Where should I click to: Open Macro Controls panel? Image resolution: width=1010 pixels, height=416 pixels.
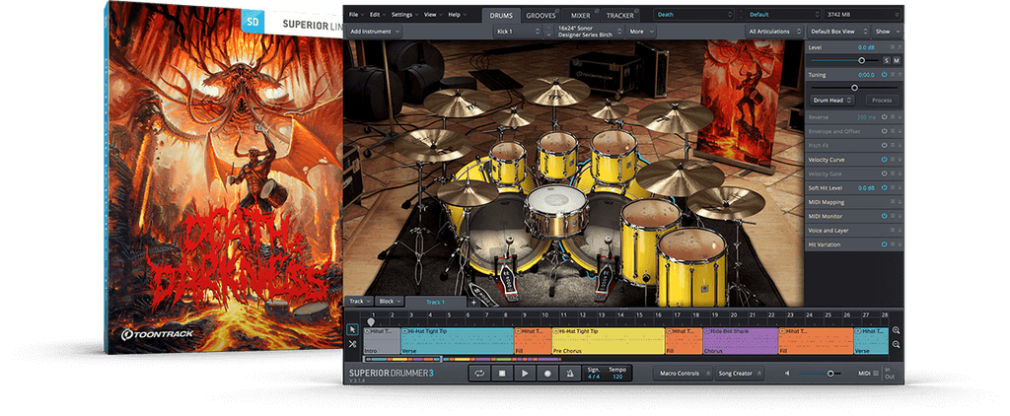click(683, 373)
